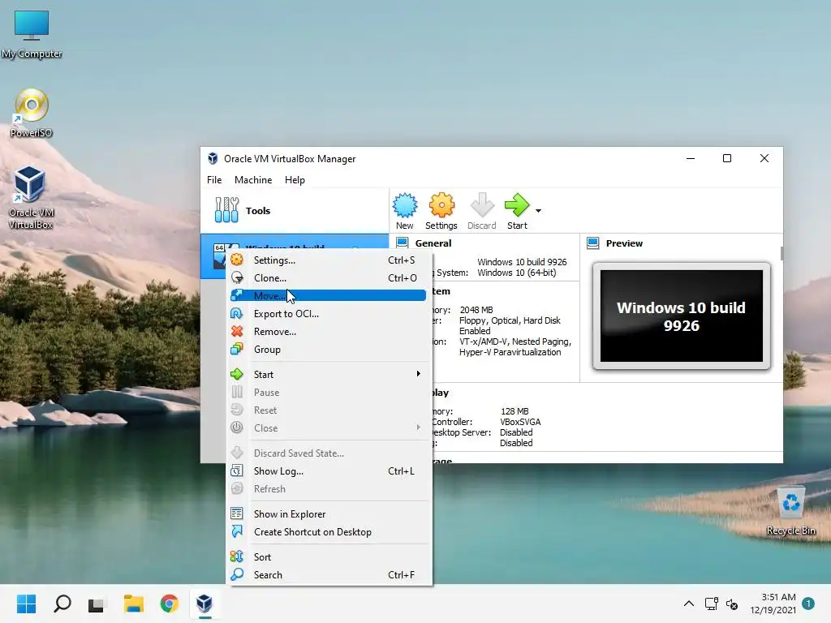Click the Search magnifier icon in menu
The image size is (831, 623).
click(237, 574)
